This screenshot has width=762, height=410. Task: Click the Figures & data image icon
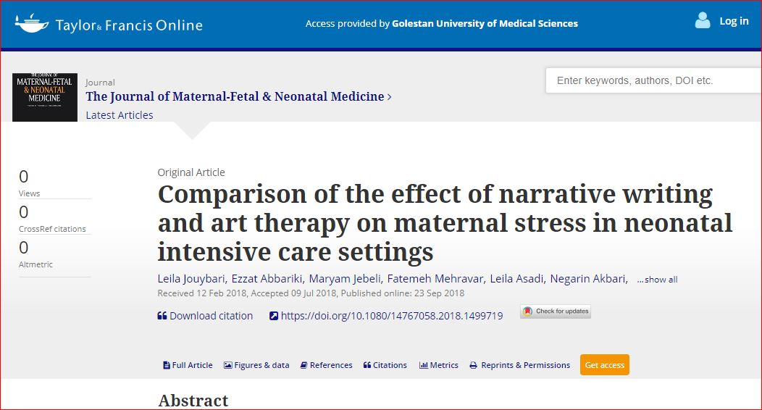[228, 365]
